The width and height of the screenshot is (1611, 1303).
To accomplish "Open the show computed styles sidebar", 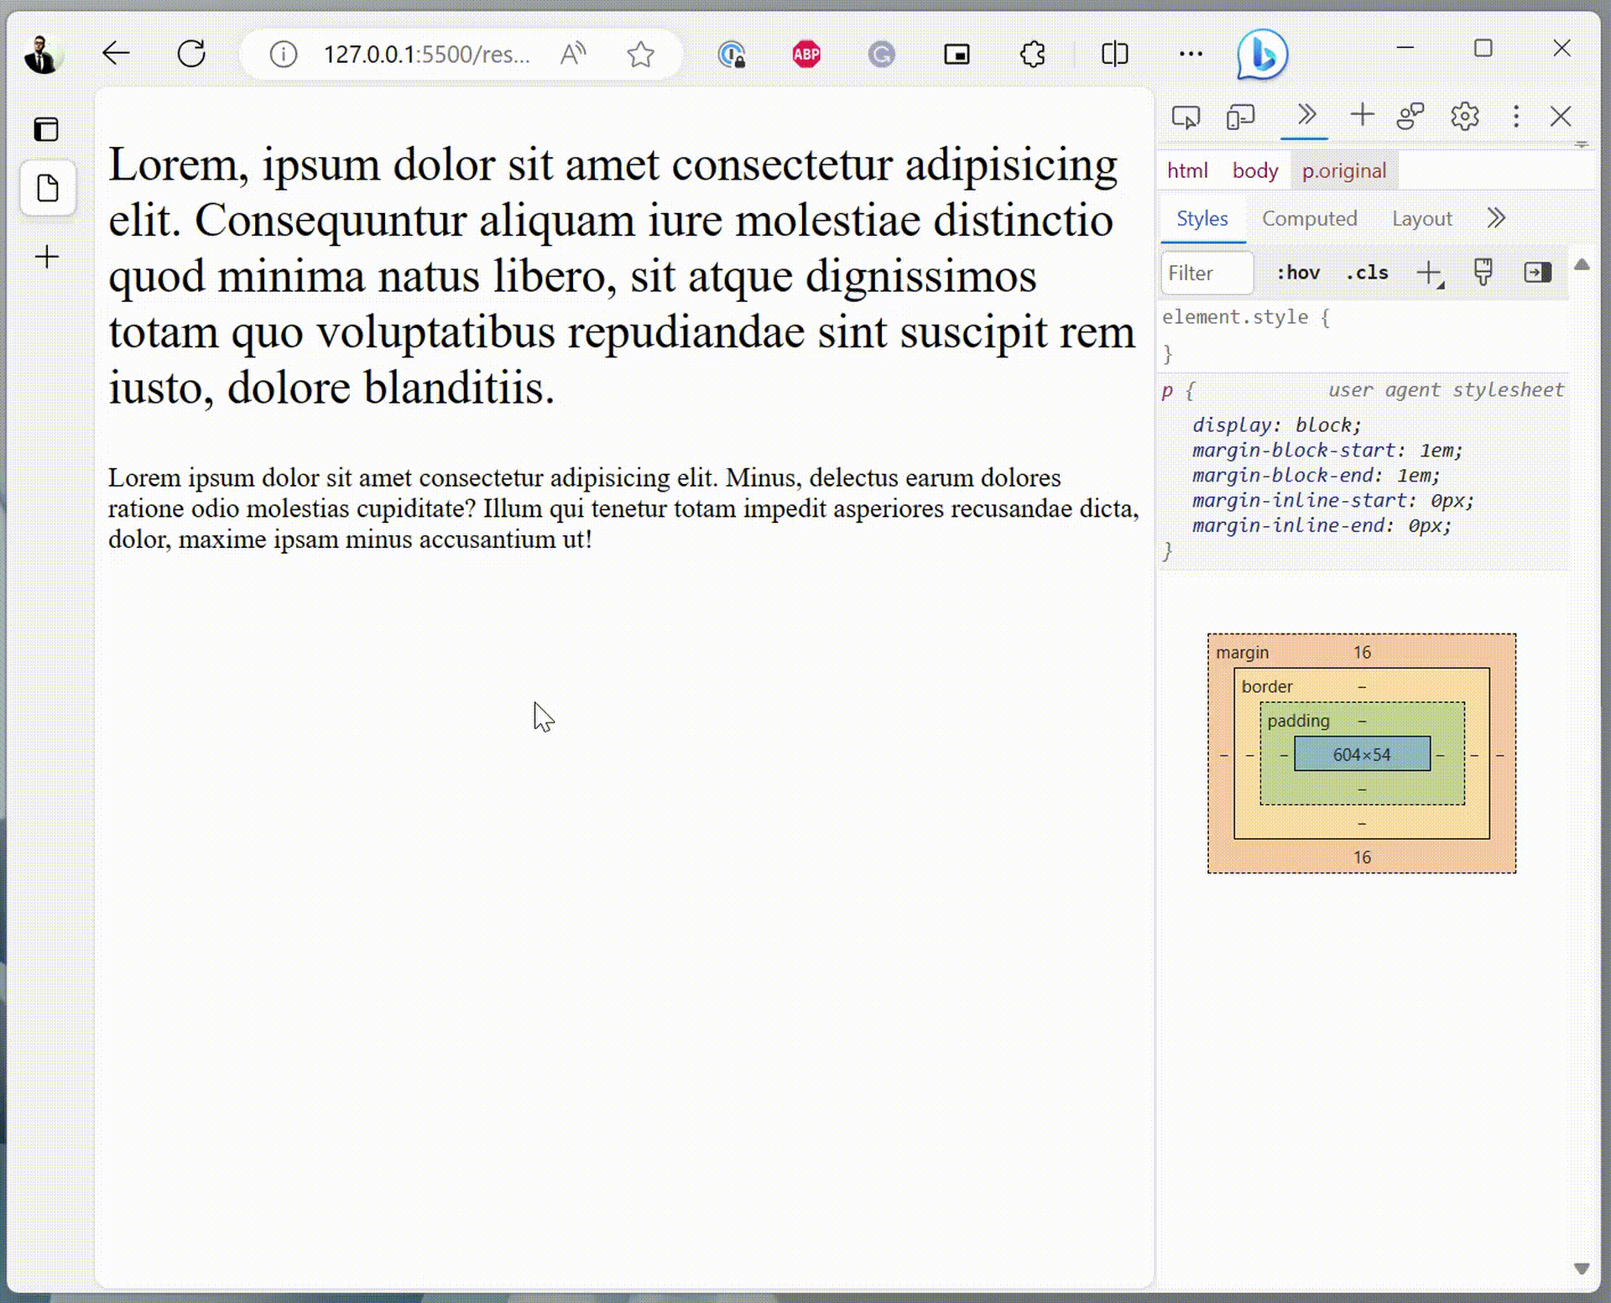I will point(1537,272).
